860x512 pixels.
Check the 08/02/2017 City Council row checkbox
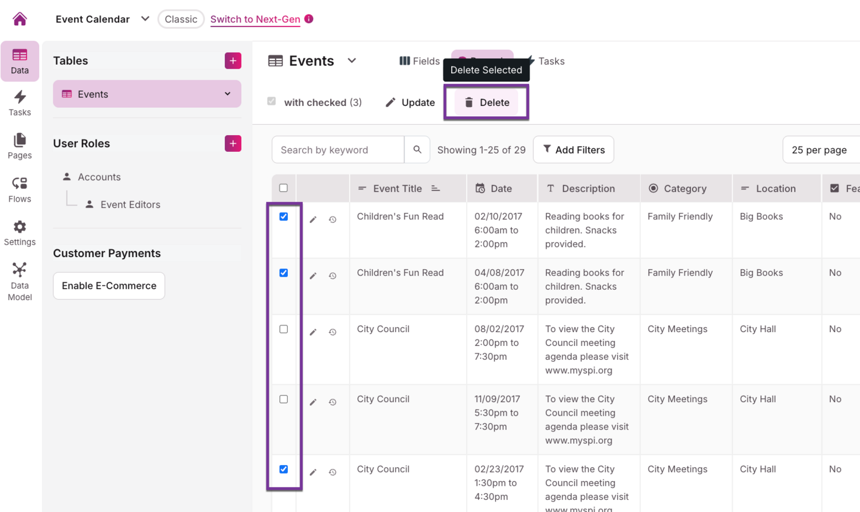tap(284, 329)
